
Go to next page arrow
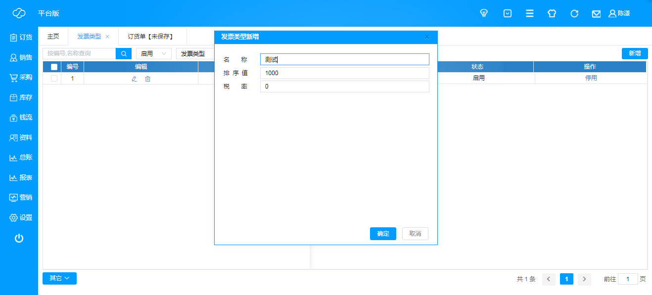click(585, 279)
